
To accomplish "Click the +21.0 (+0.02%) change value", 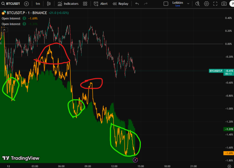I will click(59, 13).
